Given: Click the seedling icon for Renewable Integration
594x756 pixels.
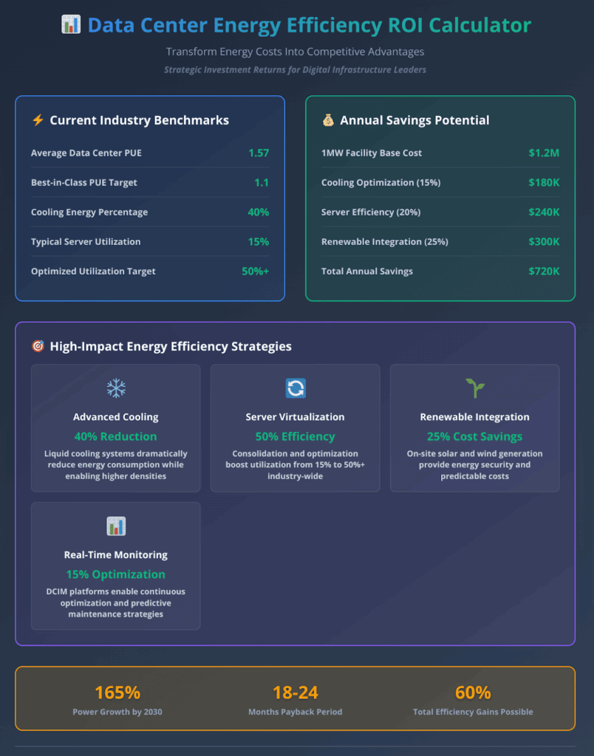Looking at the screenshot, I should 474,388.
